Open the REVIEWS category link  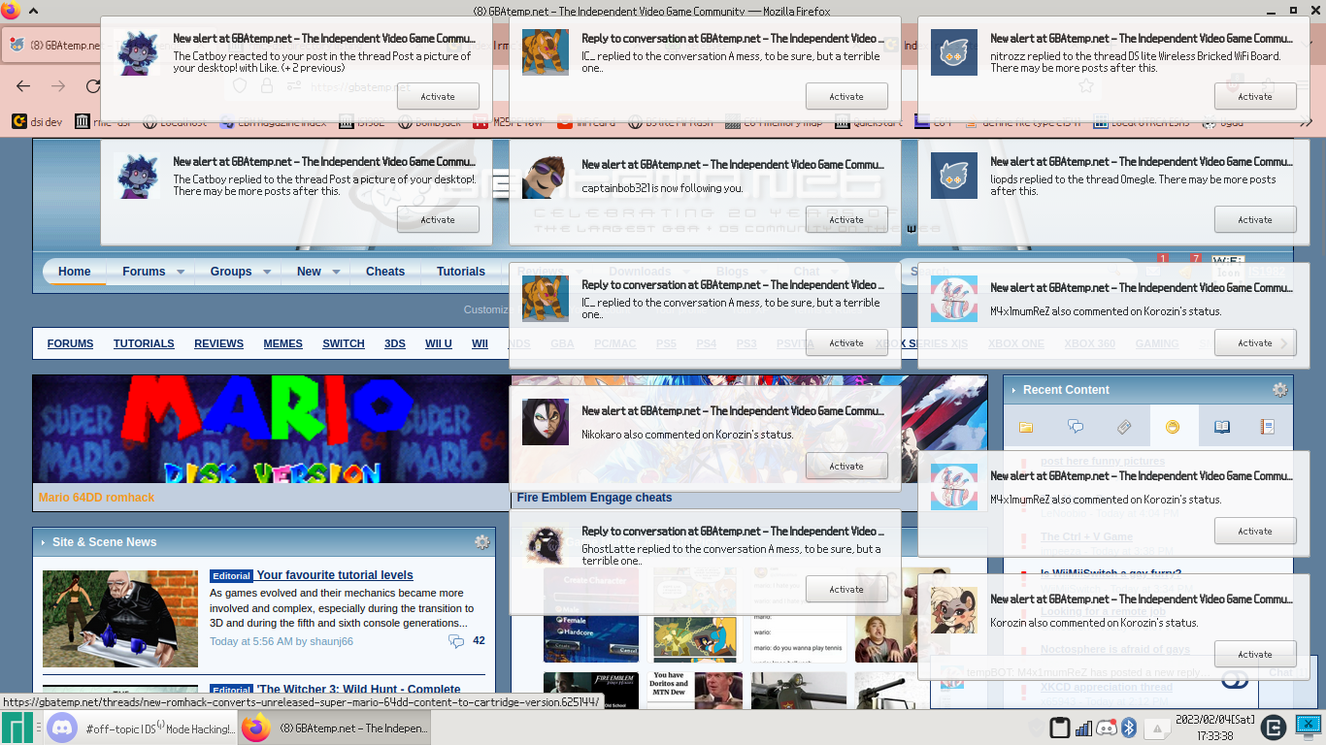[x=218, y=343]
